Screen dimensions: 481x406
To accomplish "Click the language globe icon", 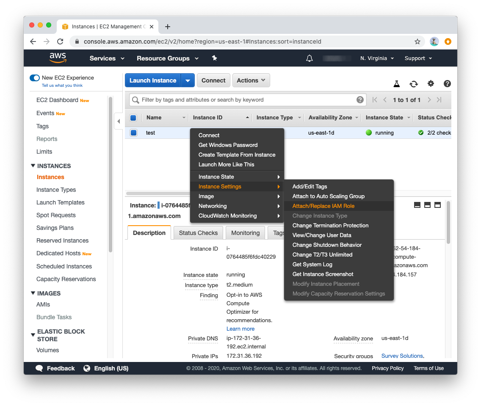I will point(87,368).
